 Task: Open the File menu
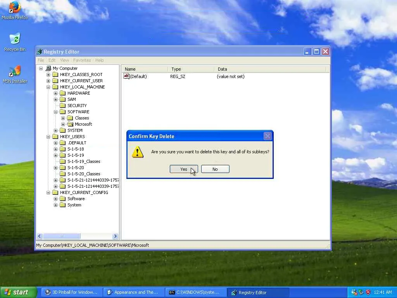coord(41,60)
